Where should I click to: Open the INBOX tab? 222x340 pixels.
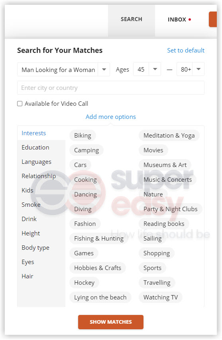179,20
